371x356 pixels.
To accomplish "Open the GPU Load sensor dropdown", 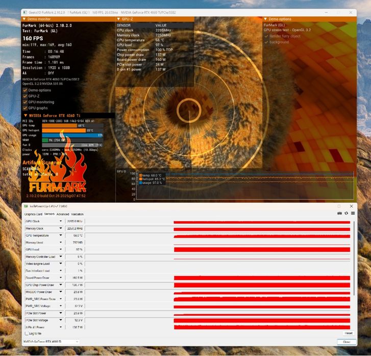I will (x=61, y=250).
